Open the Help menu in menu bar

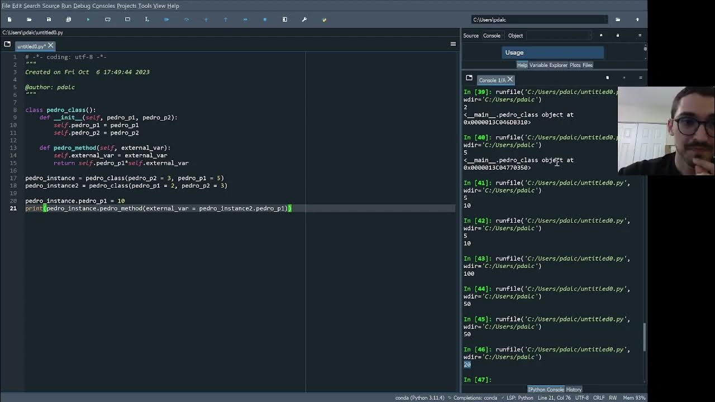173,6
